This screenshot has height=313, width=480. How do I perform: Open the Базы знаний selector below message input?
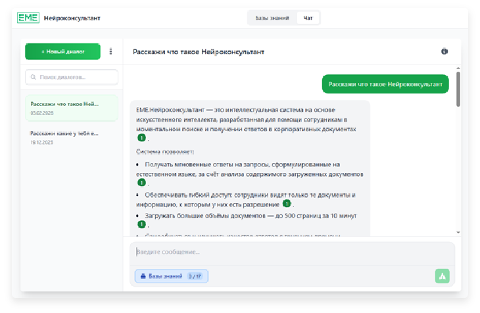pos(171,276)
